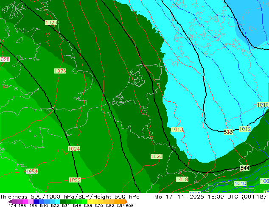Pick the orange arrow end of the legend

(x=126, y=202)
